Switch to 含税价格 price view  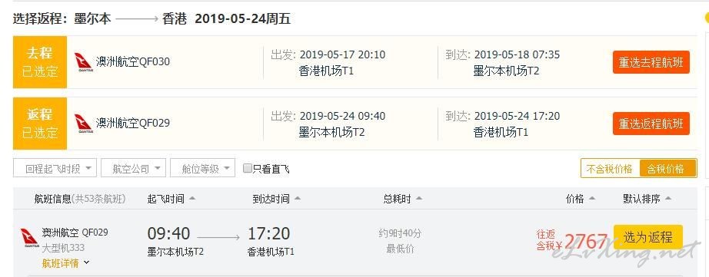667,169
